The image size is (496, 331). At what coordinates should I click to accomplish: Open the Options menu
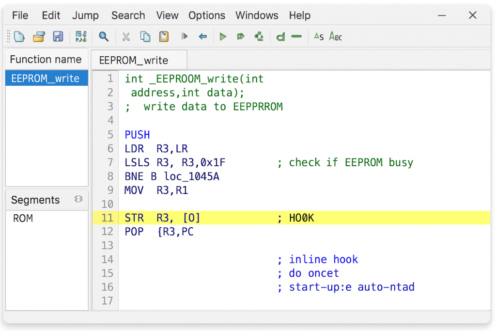pyautogui.click(x=207, y=16)
